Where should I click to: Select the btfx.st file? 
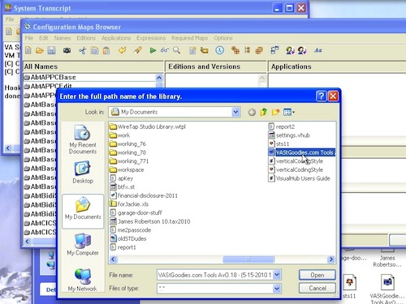pyautogui.click(x=123, y=187)
